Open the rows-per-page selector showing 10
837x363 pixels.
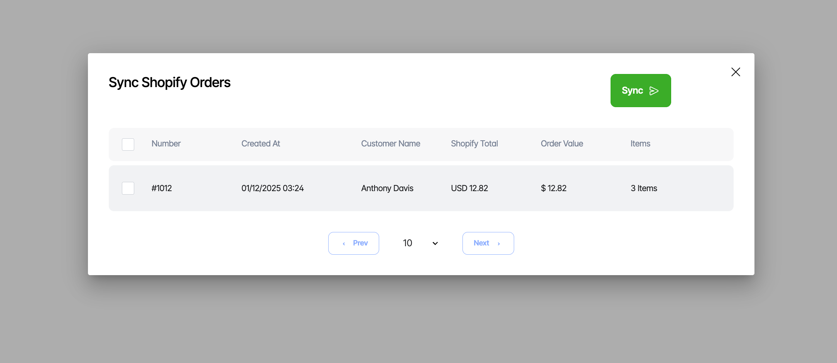[x=408, y=243]
